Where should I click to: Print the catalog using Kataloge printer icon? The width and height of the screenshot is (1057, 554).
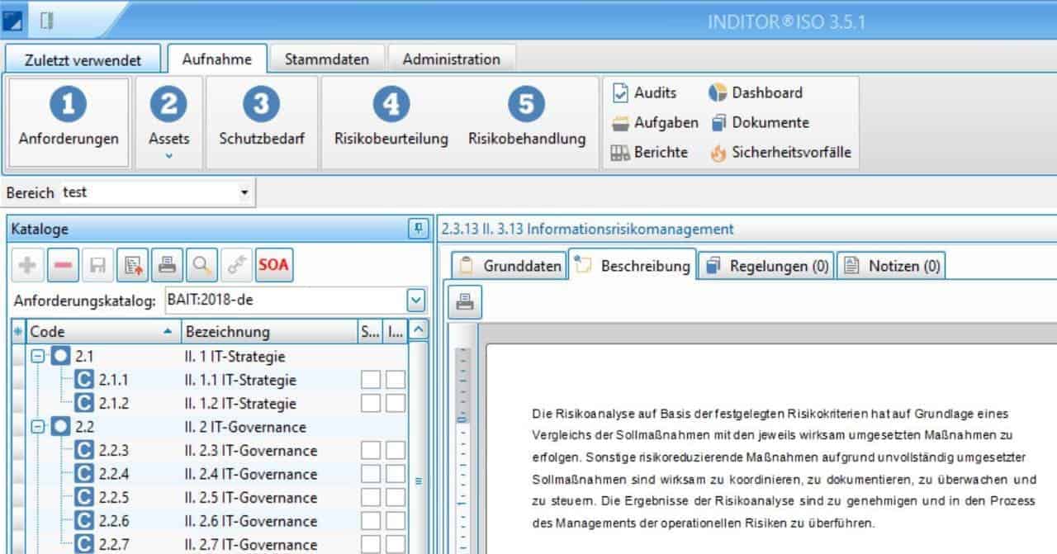(x=166, y=265)
